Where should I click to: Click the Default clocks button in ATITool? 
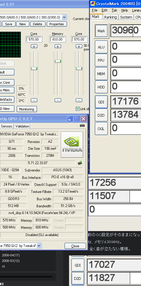point(7,72)
